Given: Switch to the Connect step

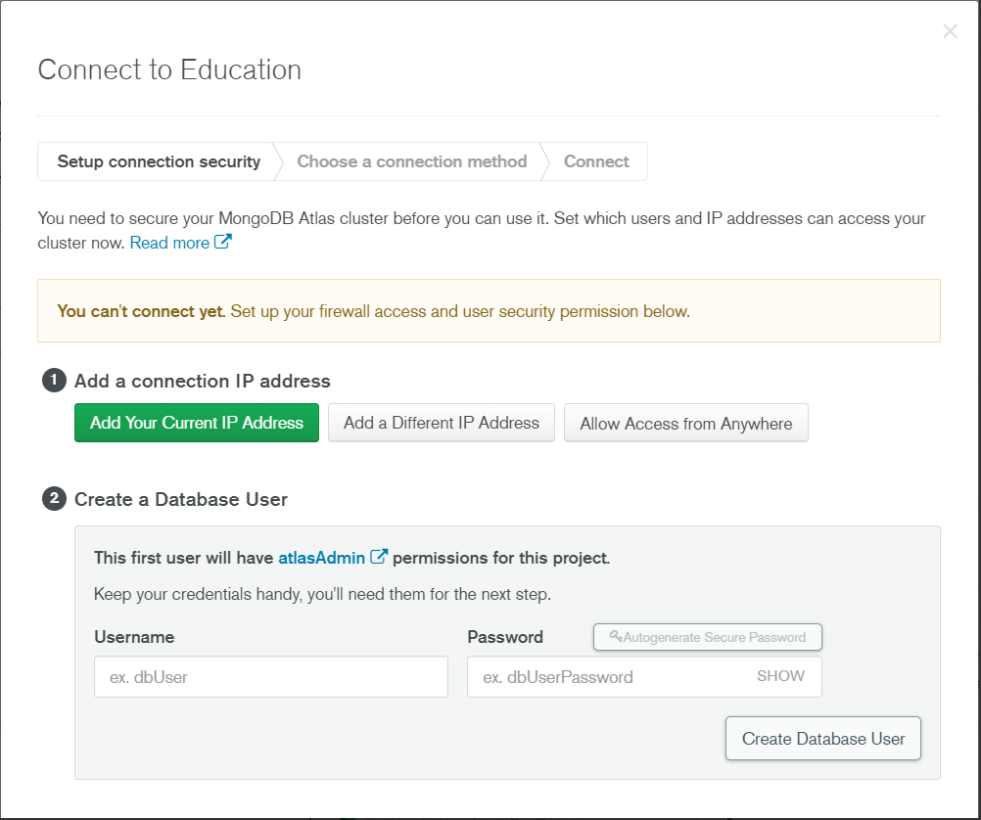Looking at the screenshot, I should pos(596,162).
